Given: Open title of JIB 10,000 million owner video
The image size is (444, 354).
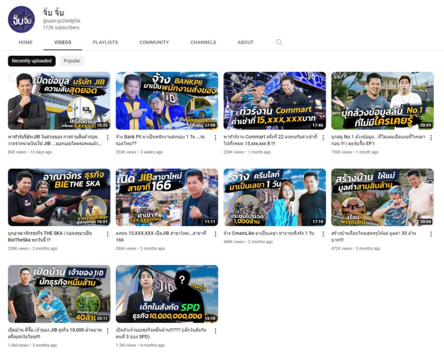Looking at the screenshot, I should 55,333.
